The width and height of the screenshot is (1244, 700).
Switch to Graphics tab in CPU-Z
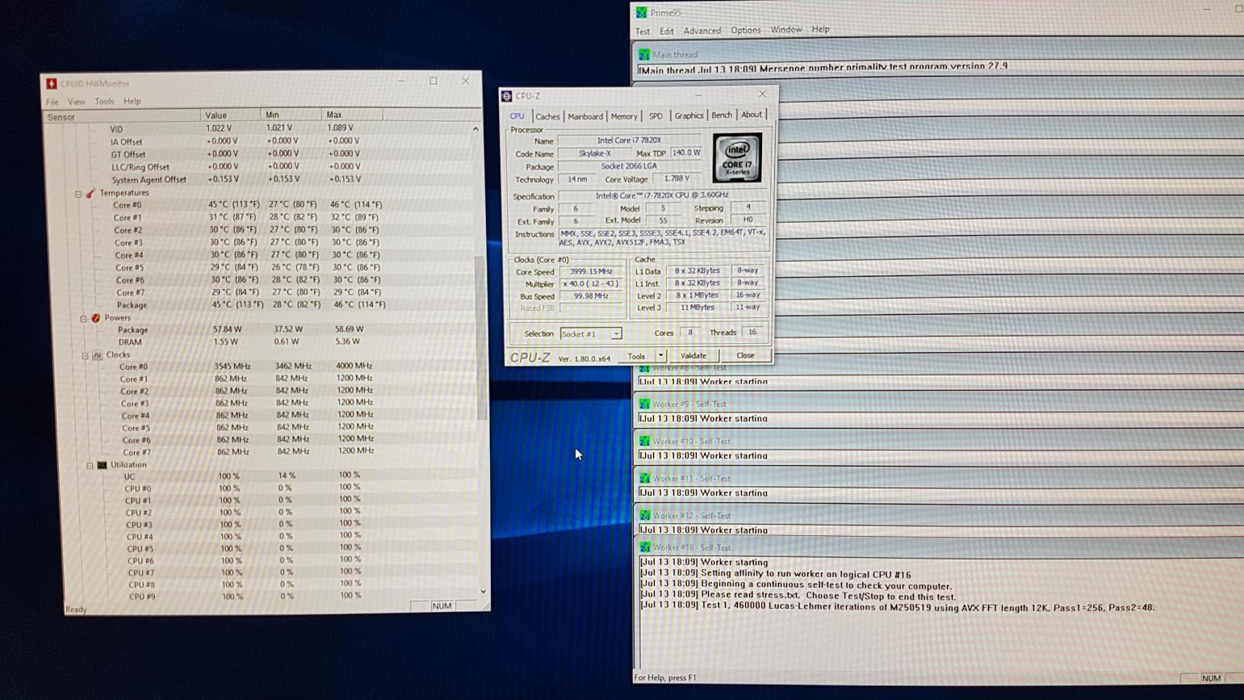click(x=689, y=115)
